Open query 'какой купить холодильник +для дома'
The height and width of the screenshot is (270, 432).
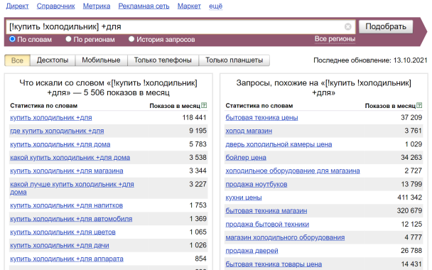click(x=70, y=158)
